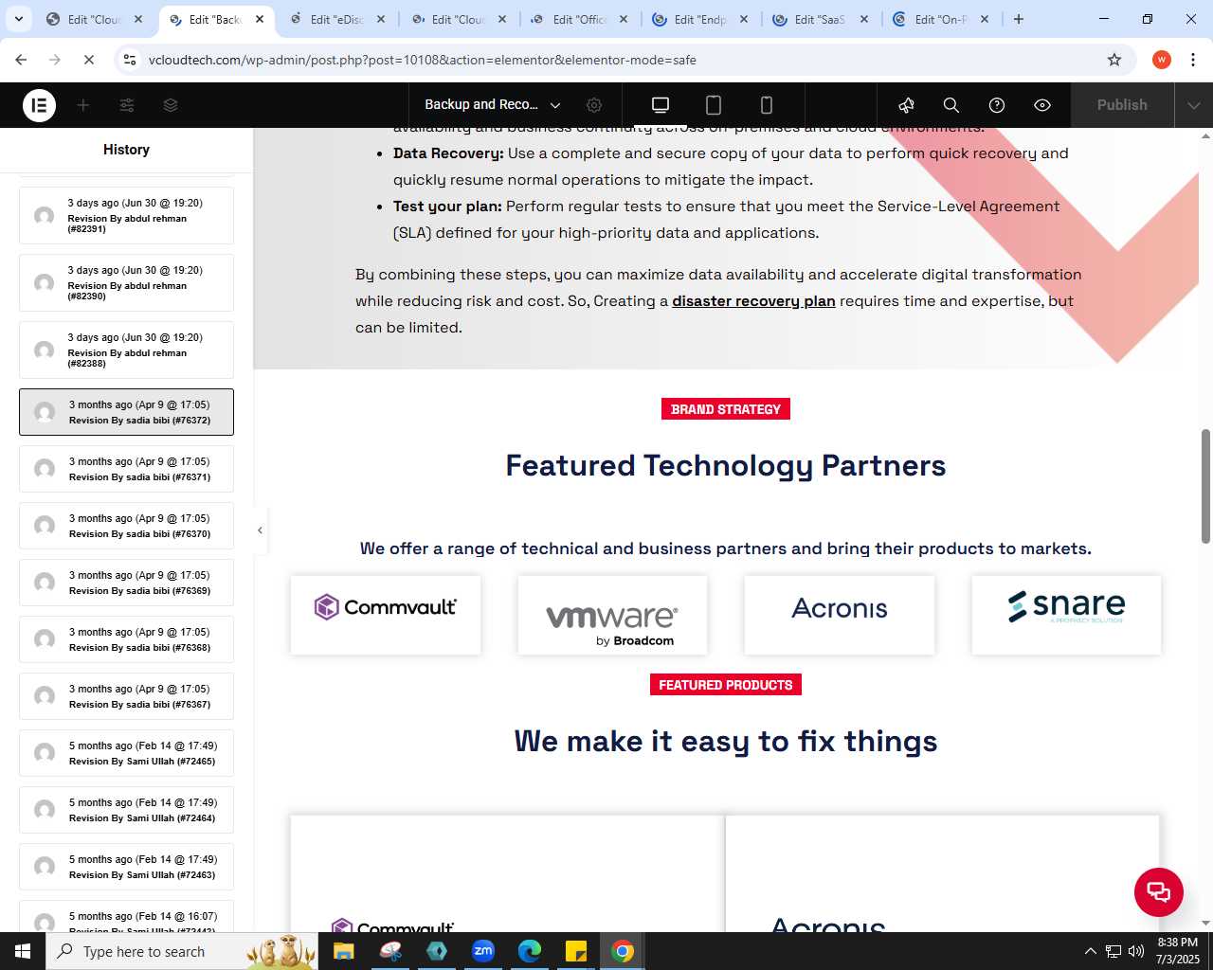Open the Elementor logo menu
Viewport: 1213px width, 970px height.
(x=39, y=105)
